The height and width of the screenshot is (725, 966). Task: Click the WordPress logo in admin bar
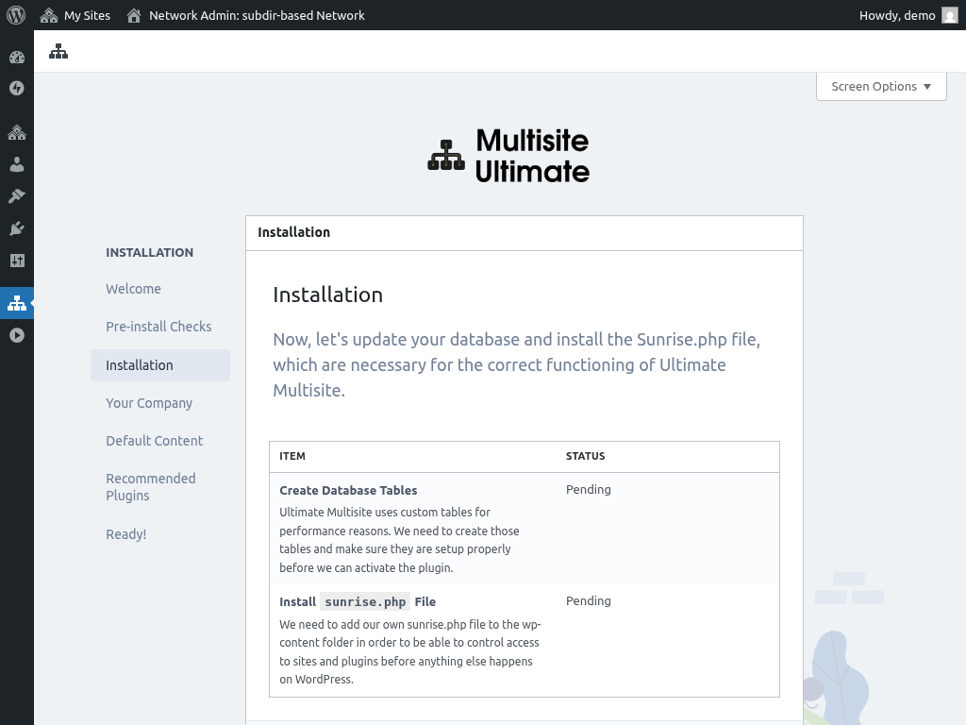coord(16,15)
